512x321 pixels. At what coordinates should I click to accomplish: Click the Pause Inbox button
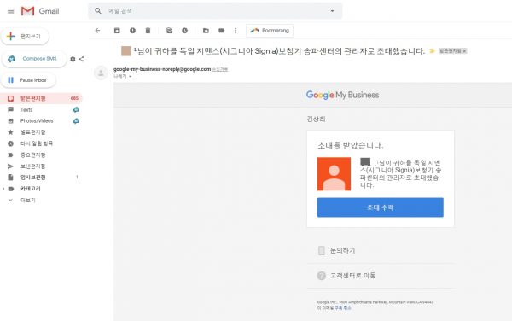coord(28,80)
